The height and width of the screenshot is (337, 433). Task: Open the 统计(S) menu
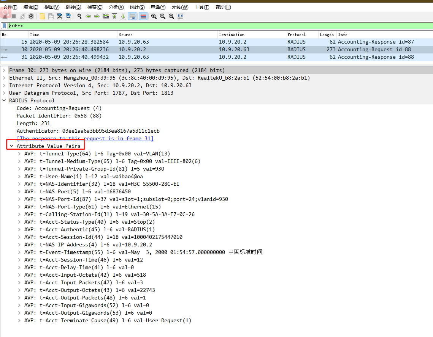point(137,7)
